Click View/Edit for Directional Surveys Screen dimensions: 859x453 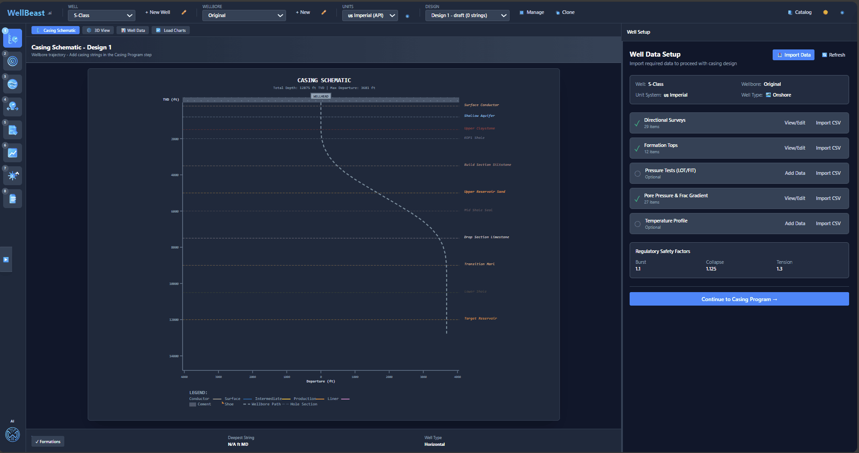click(795, 123)
